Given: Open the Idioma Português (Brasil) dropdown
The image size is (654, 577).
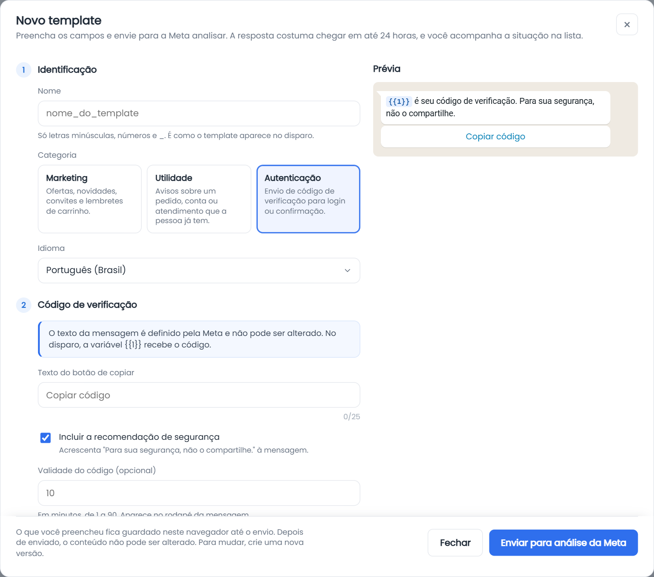Looking at the screenshot, I should click(x=199, y=271).
